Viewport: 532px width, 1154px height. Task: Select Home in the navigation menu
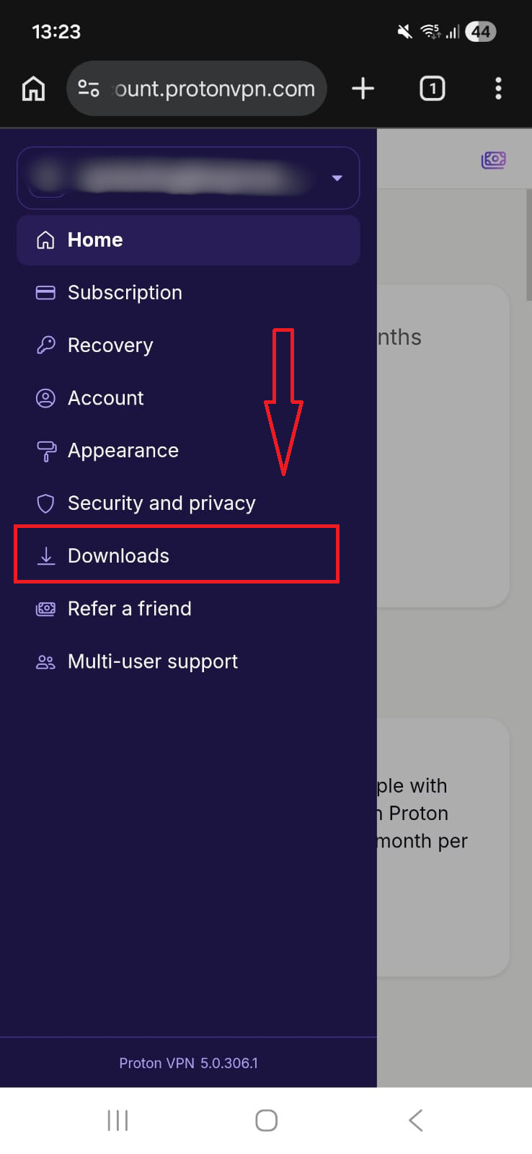pos(95,239)
